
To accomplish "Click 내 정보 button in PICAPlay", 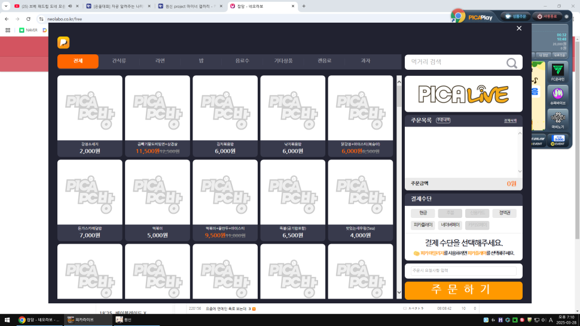I will 543,55.
